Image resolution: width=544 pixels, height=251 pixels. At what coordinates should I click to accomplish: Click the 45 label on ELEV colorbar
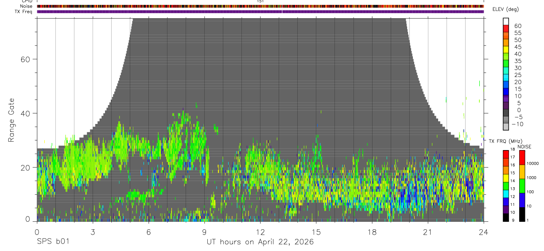coord(517,47)
